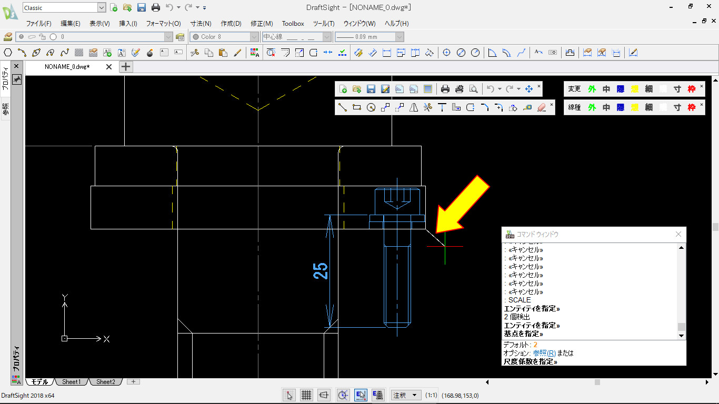Viewport: 719px width, 404px height.
Task: Select the Spline tool
Action: [65, 53]
